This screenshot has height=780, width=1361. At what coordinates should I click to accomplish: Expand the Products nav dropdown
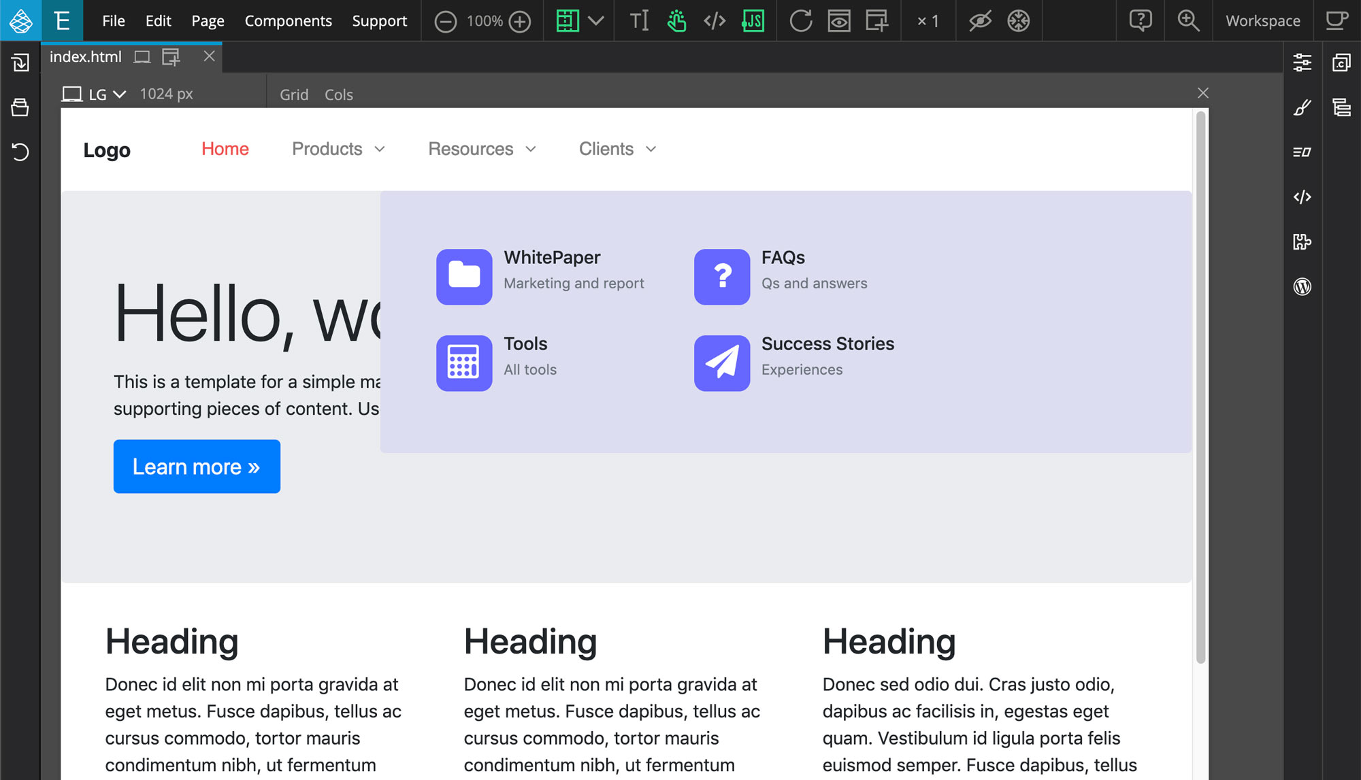coord(338,149)
